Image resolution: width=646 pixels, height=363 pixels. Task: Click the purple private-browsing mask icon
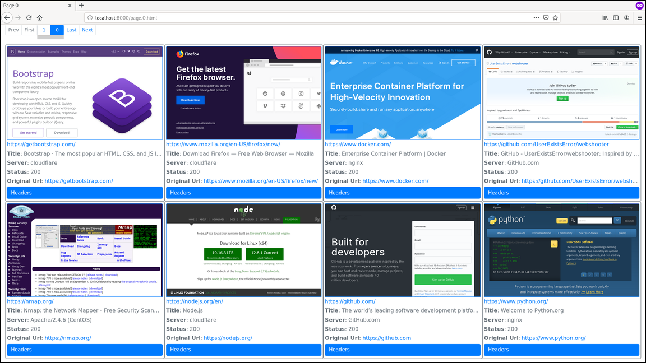pos(639,6)
